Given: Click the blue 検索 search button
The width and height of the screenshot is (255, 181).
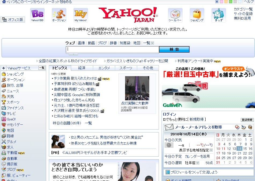Looking at the screenshot, I should (x=174, y=49).
